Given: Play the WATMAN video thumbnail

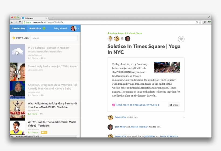Looking at the screenshot, I should coord(17,109).
